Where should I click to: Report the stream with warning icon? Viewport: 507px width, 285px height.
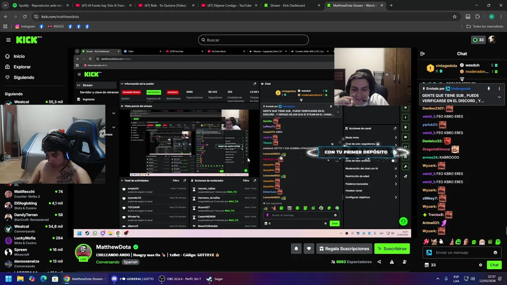pyautogui.click(x=392, y=262)
